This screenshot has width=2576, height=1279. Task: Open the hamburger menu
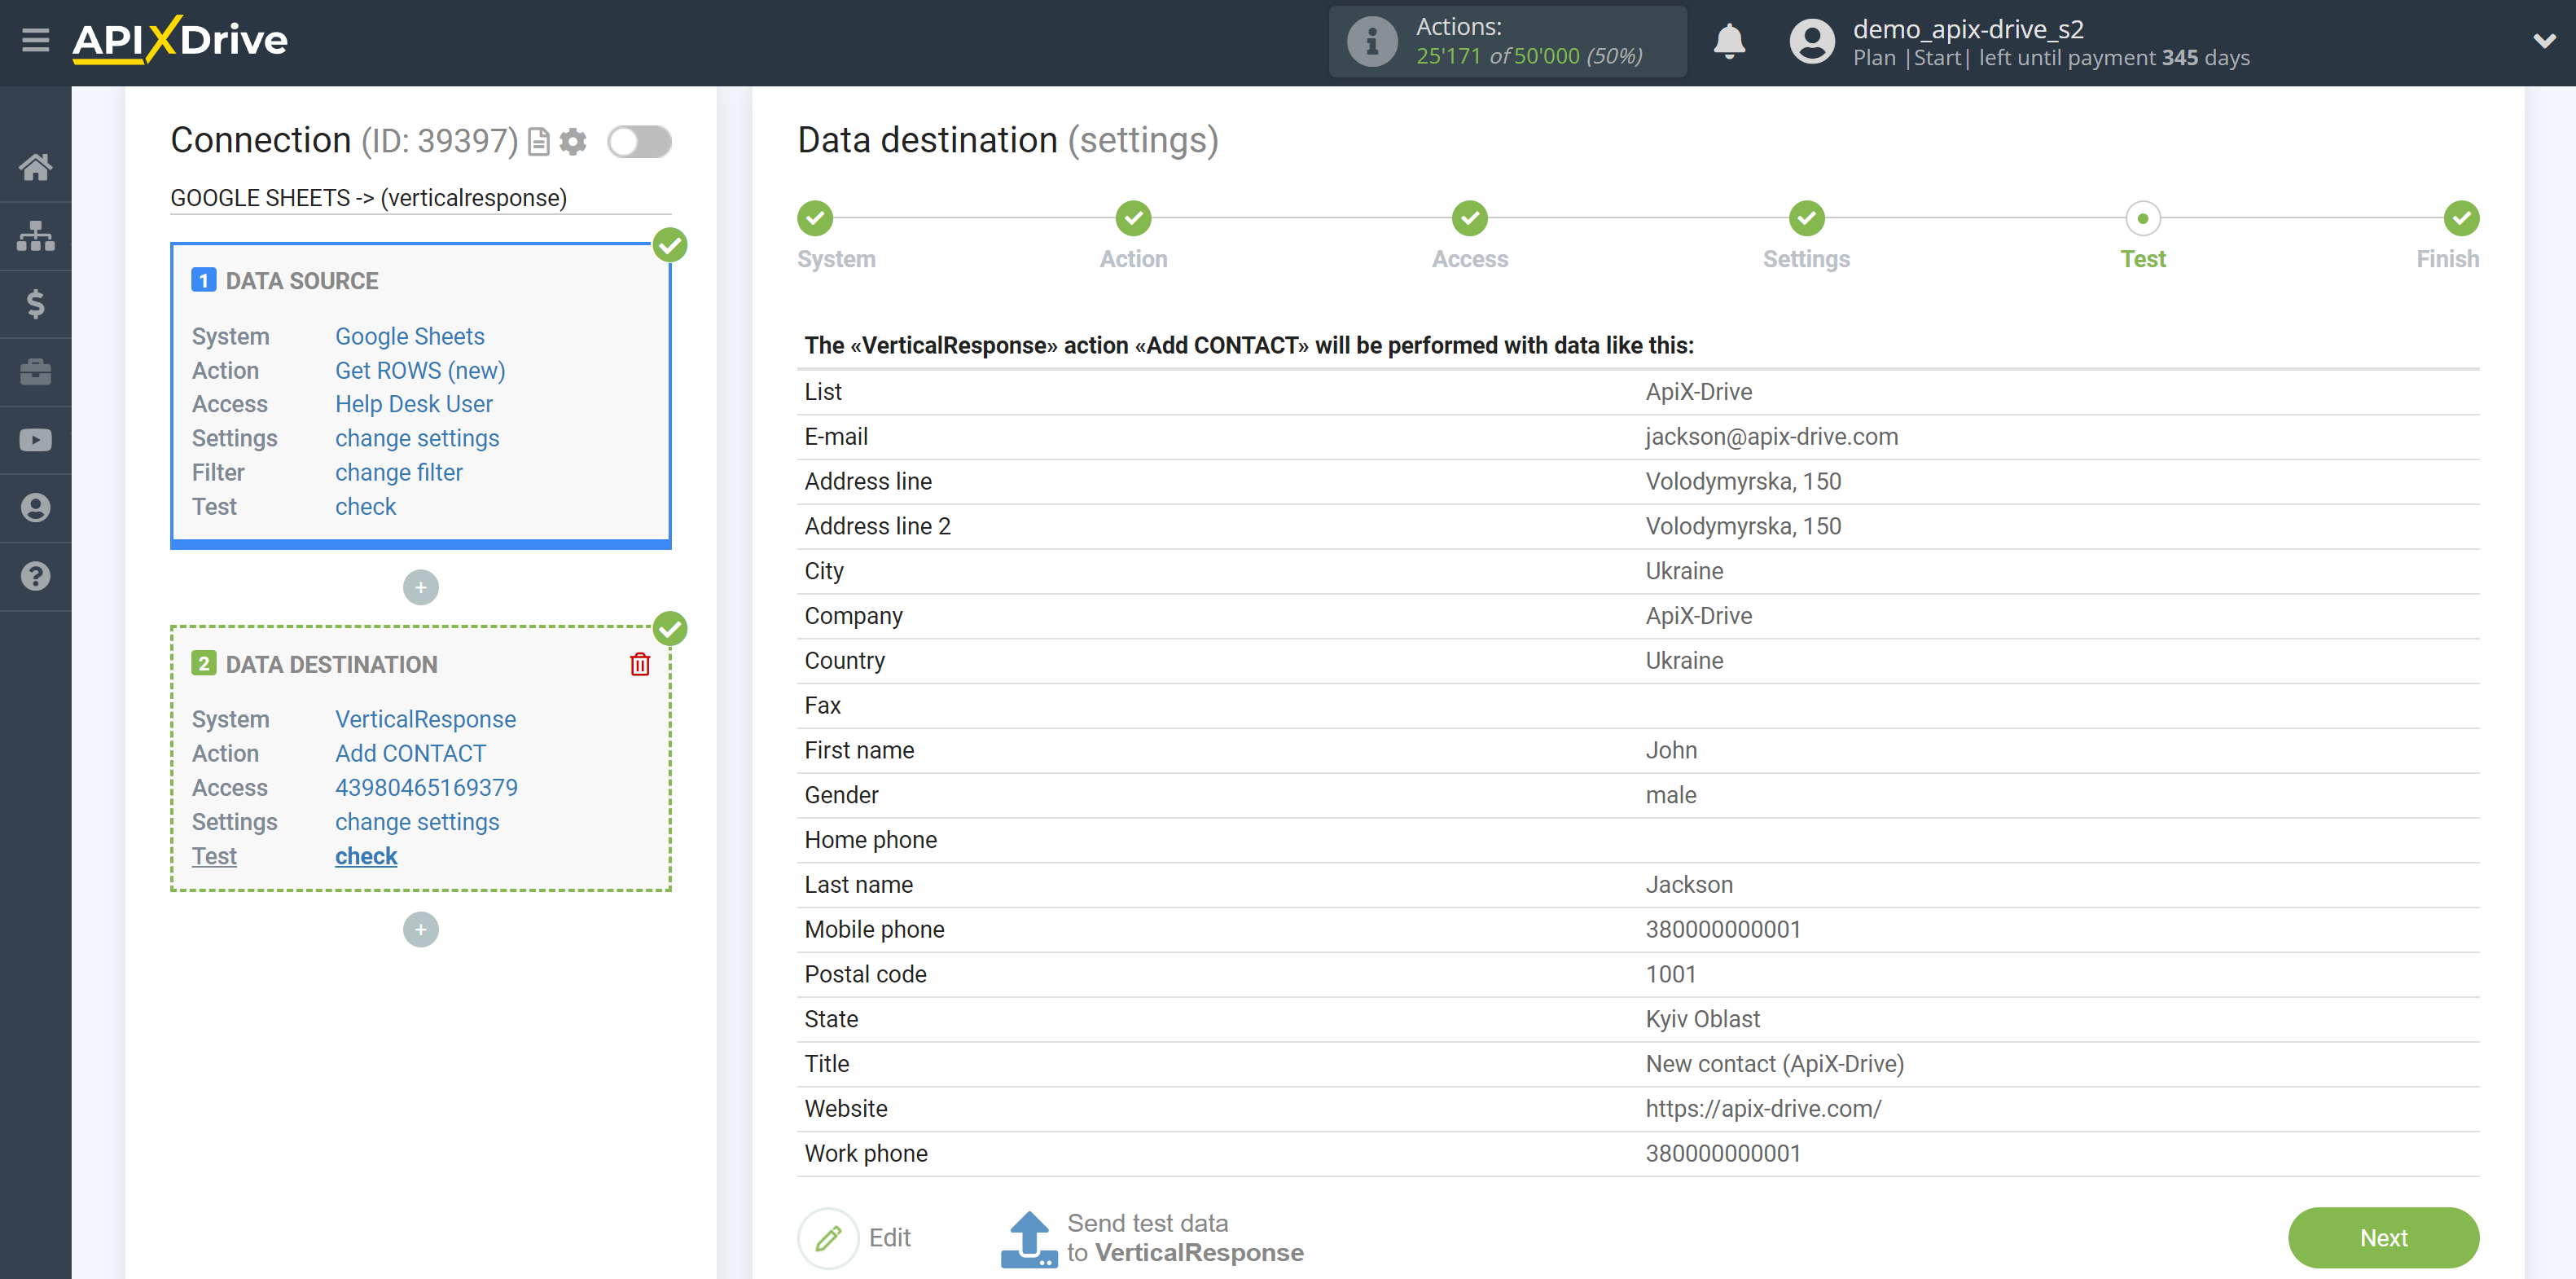(36, 40)
